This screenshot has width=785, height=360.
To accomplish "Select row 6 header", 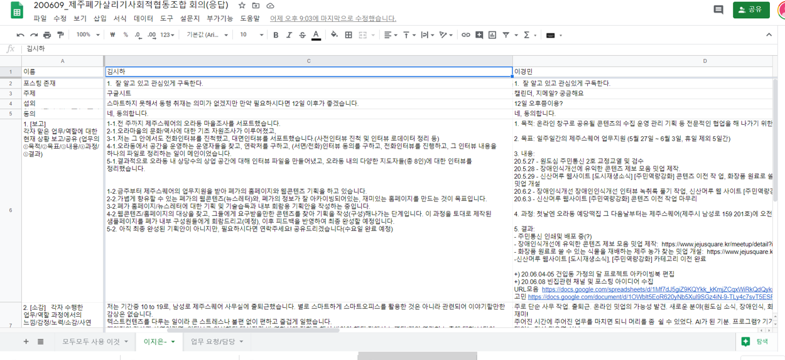I will click(x=10, y=210).
